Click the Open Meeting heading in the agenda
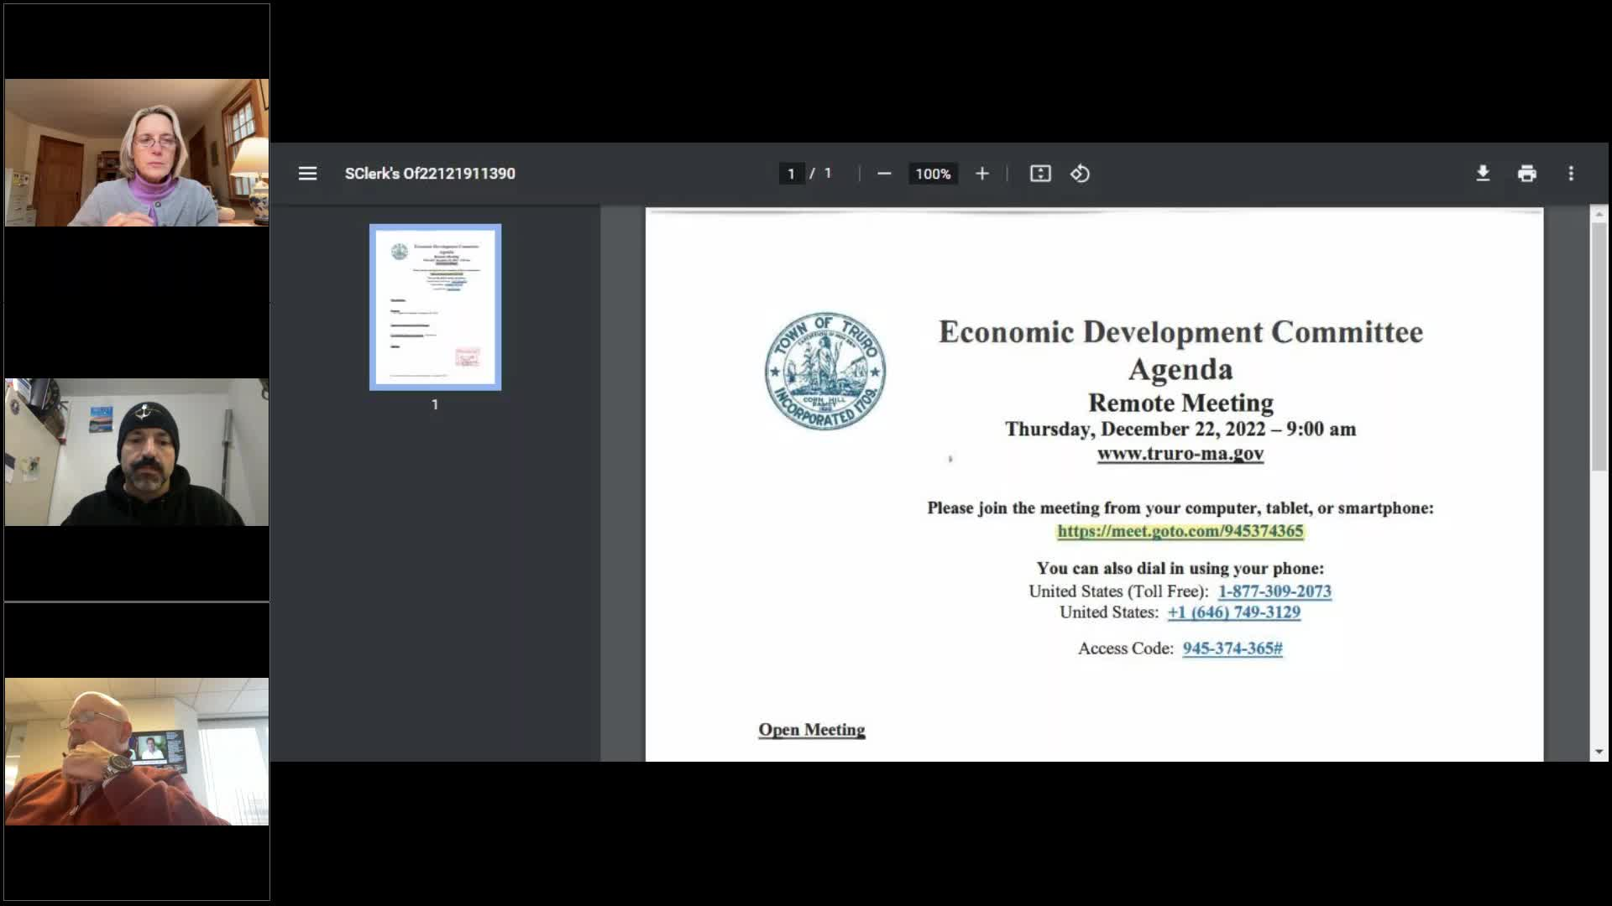The height and width of the screenshot is (906, 1612). [811, 730]
